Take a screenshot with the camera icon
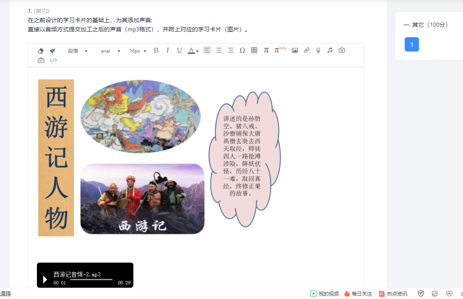463x299 pixels. point(342,50)
